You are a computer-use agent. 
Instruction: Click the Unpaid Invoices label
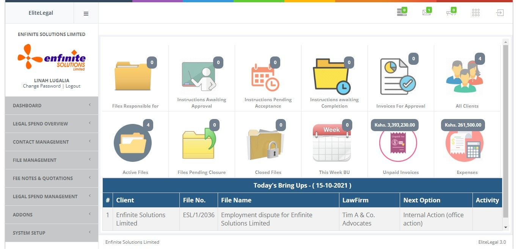401,172
